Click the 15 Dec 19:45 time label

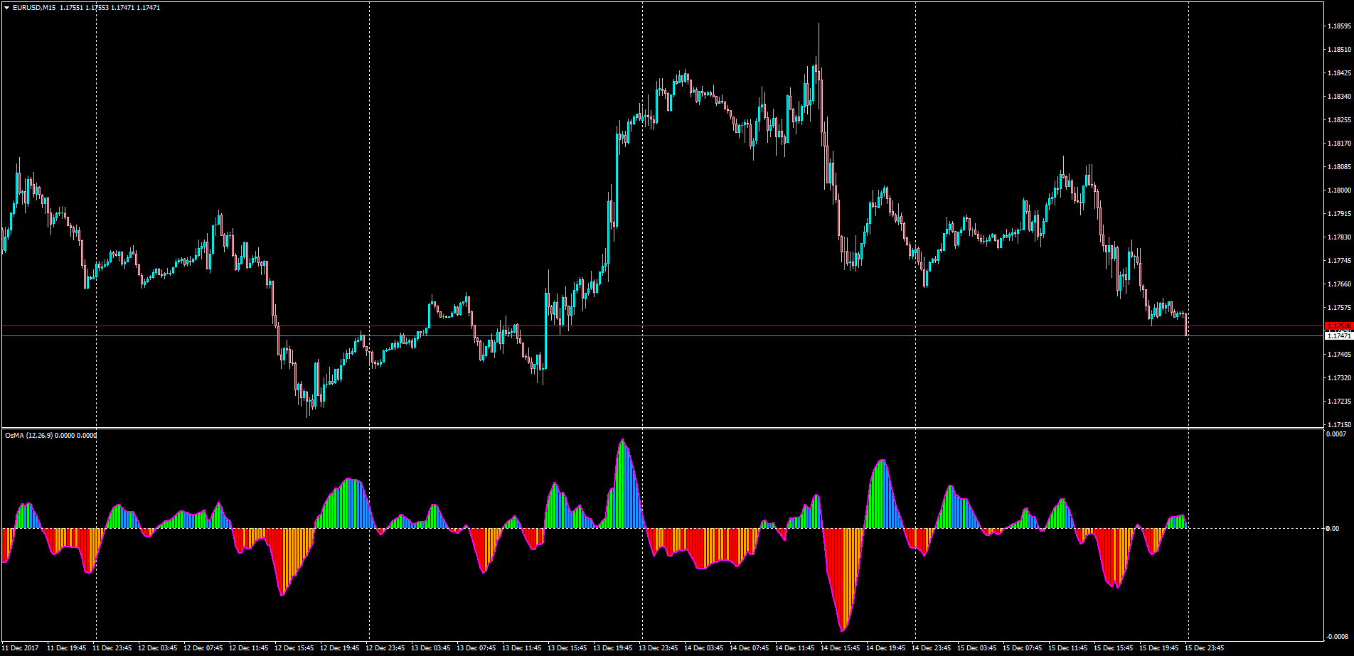tap(1159, 648)
